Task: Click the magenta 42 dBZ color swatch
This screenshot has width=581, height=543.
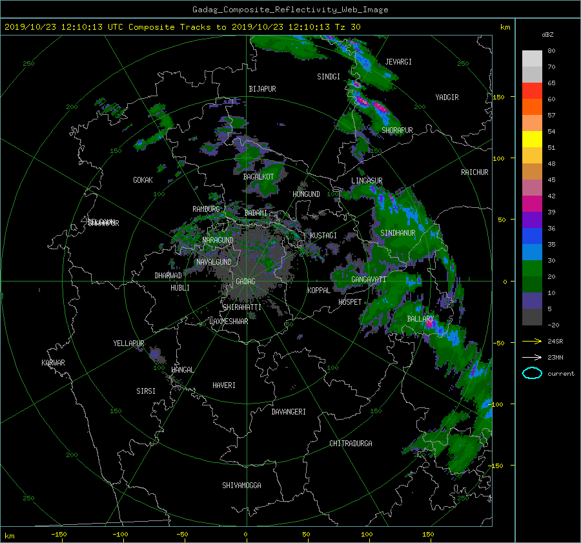Action: point(532,203)
